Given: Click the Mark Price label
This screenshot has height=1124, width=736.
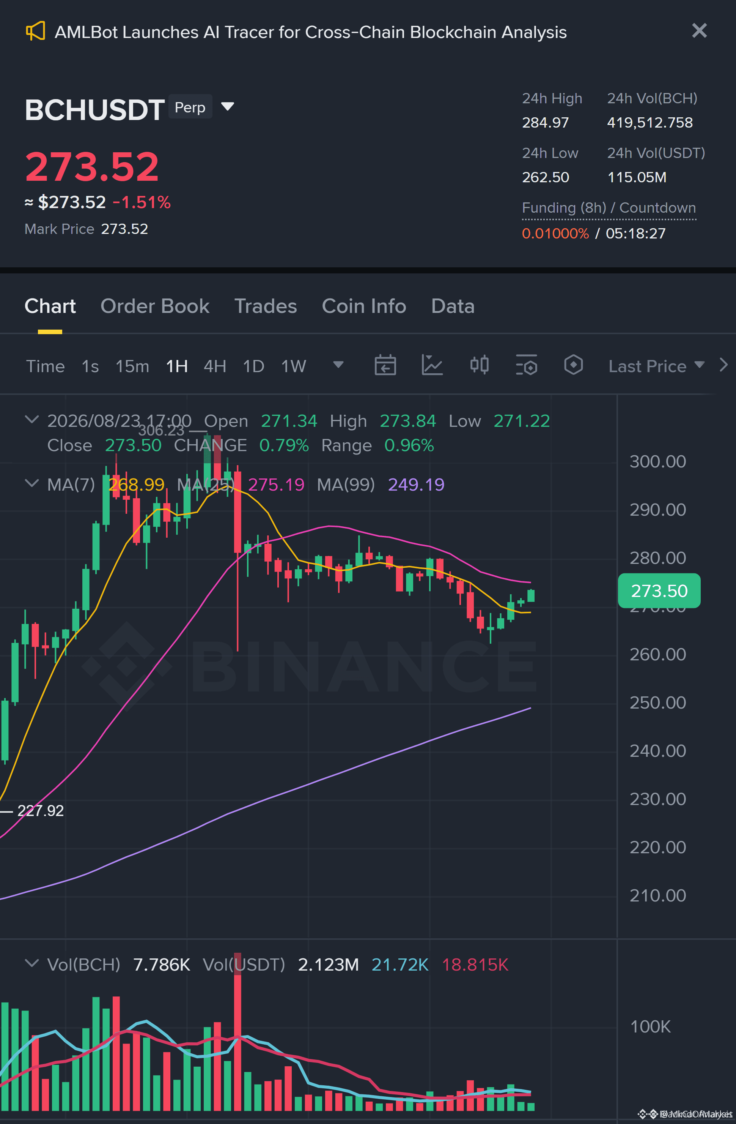Looking at the screenshot, I should coord(60,229).
